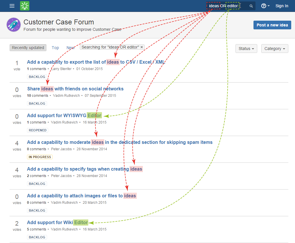
Task: Click the REOPENED status label
Action: (38, 130)
